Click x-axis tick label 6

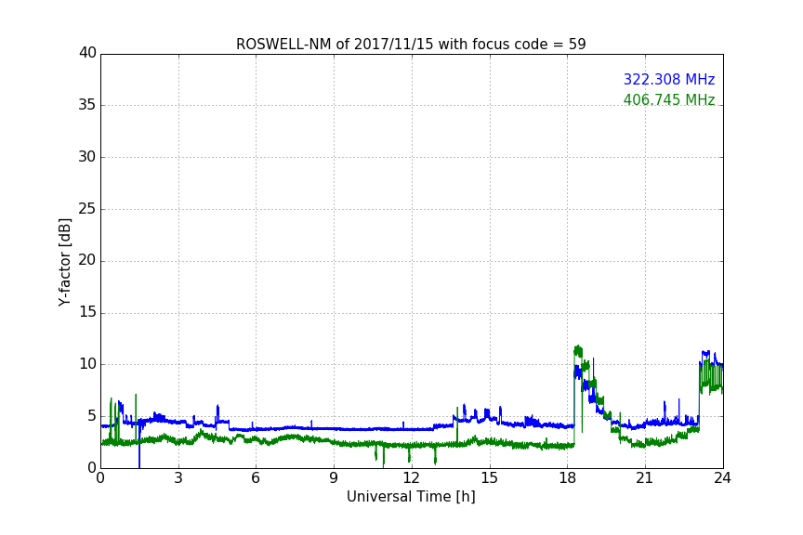pyautogui.click(x=256, y=478)
